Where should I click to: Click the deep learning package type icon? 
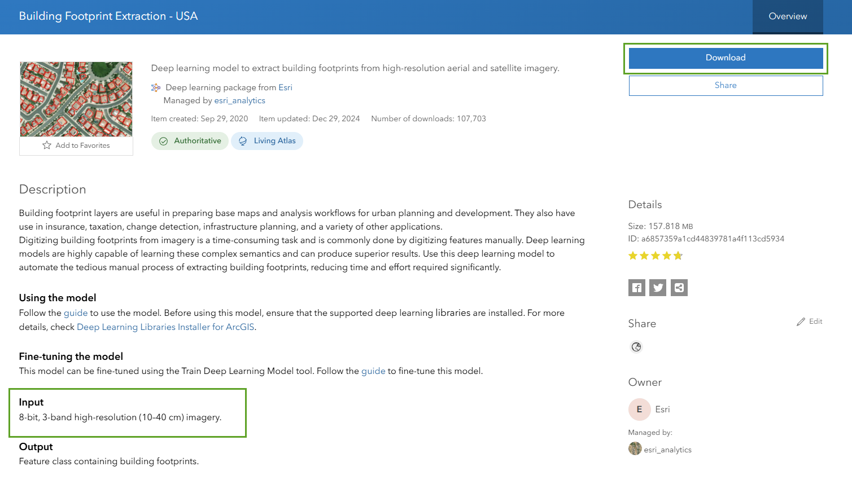(155, 87)
